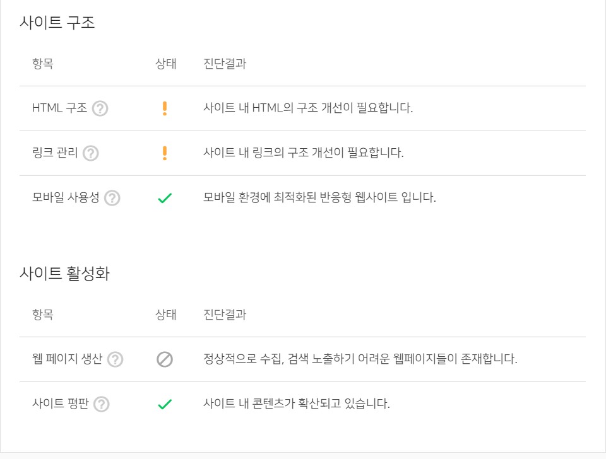Click the 사이트 활성화 section heading
606x459 pixels.
pos(65,274)
